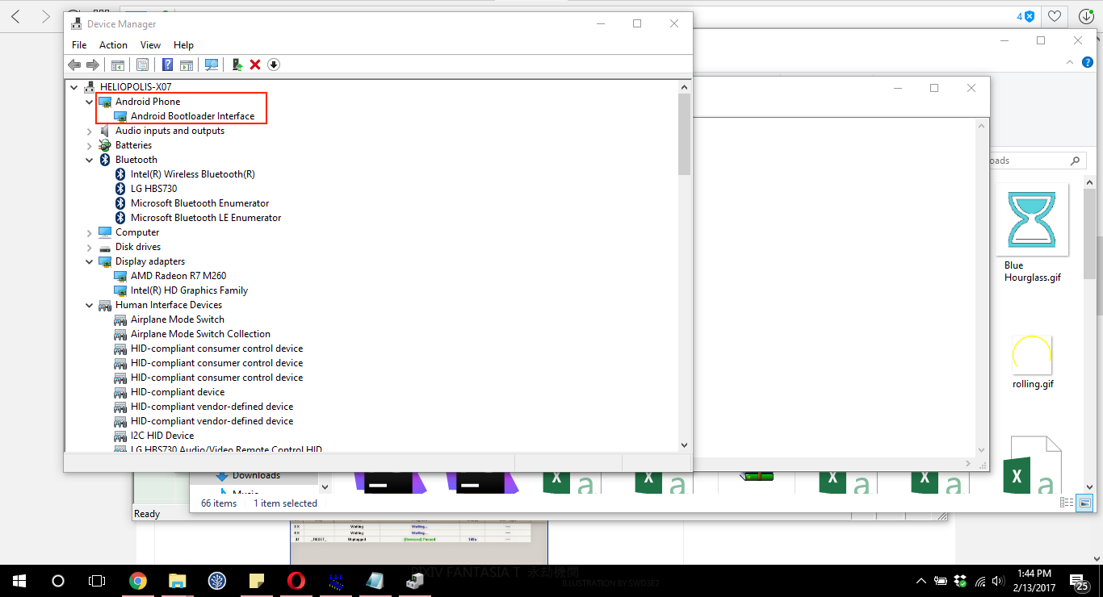Launch Opera browser from the taskbar
The image size is (1103, 597).
(296, 581)
